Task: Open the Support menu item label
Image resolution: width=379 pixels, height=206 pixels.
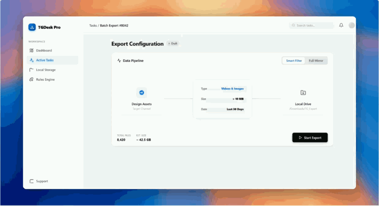Action: tap(42, 181)
